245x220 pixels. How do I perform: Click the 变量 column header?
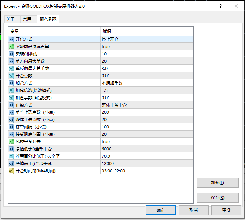54,31
